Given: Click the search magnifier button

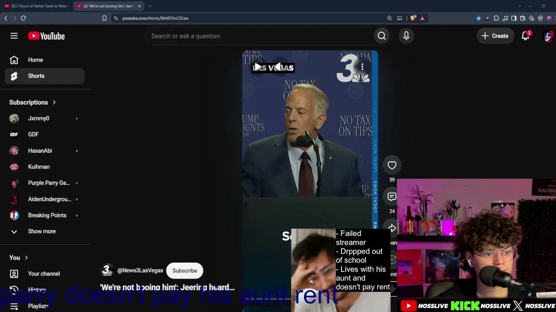Looking at the screenshot, I should point(381,36).
